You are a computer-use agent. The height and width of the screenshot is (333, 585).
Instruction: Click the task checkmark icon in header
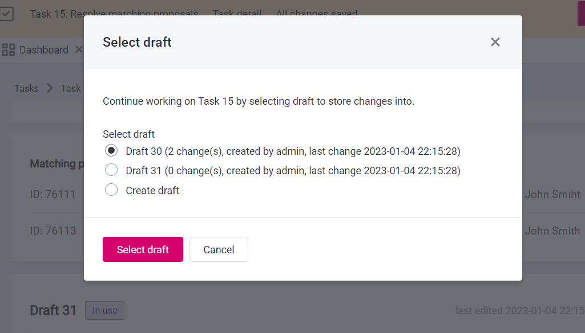7,14
